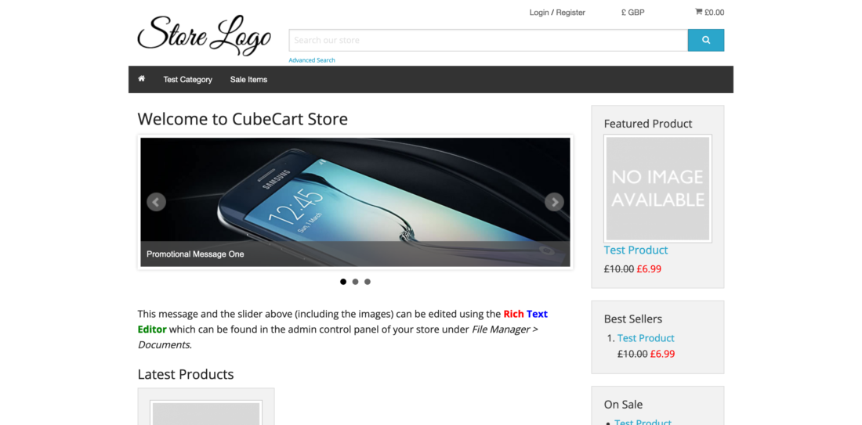This screenshot has width=862, height=425.
Task: Click the magnifier search button
Action: 706,40
